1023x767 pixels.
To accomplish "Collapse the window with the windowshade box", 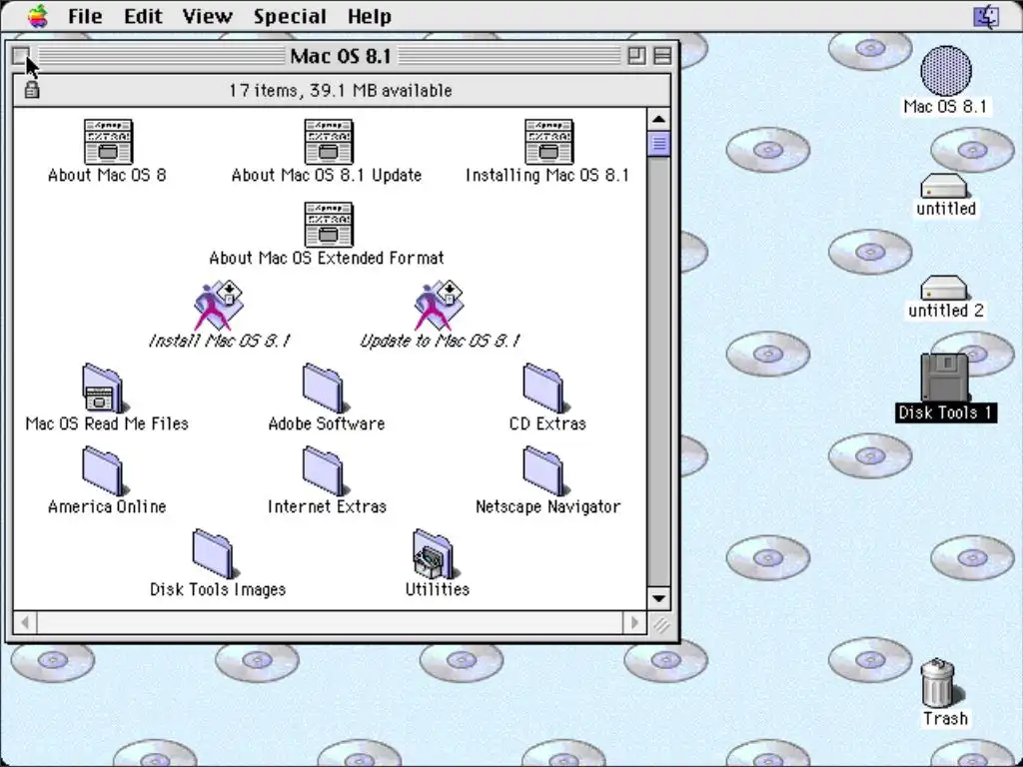I will pos(662,56).
